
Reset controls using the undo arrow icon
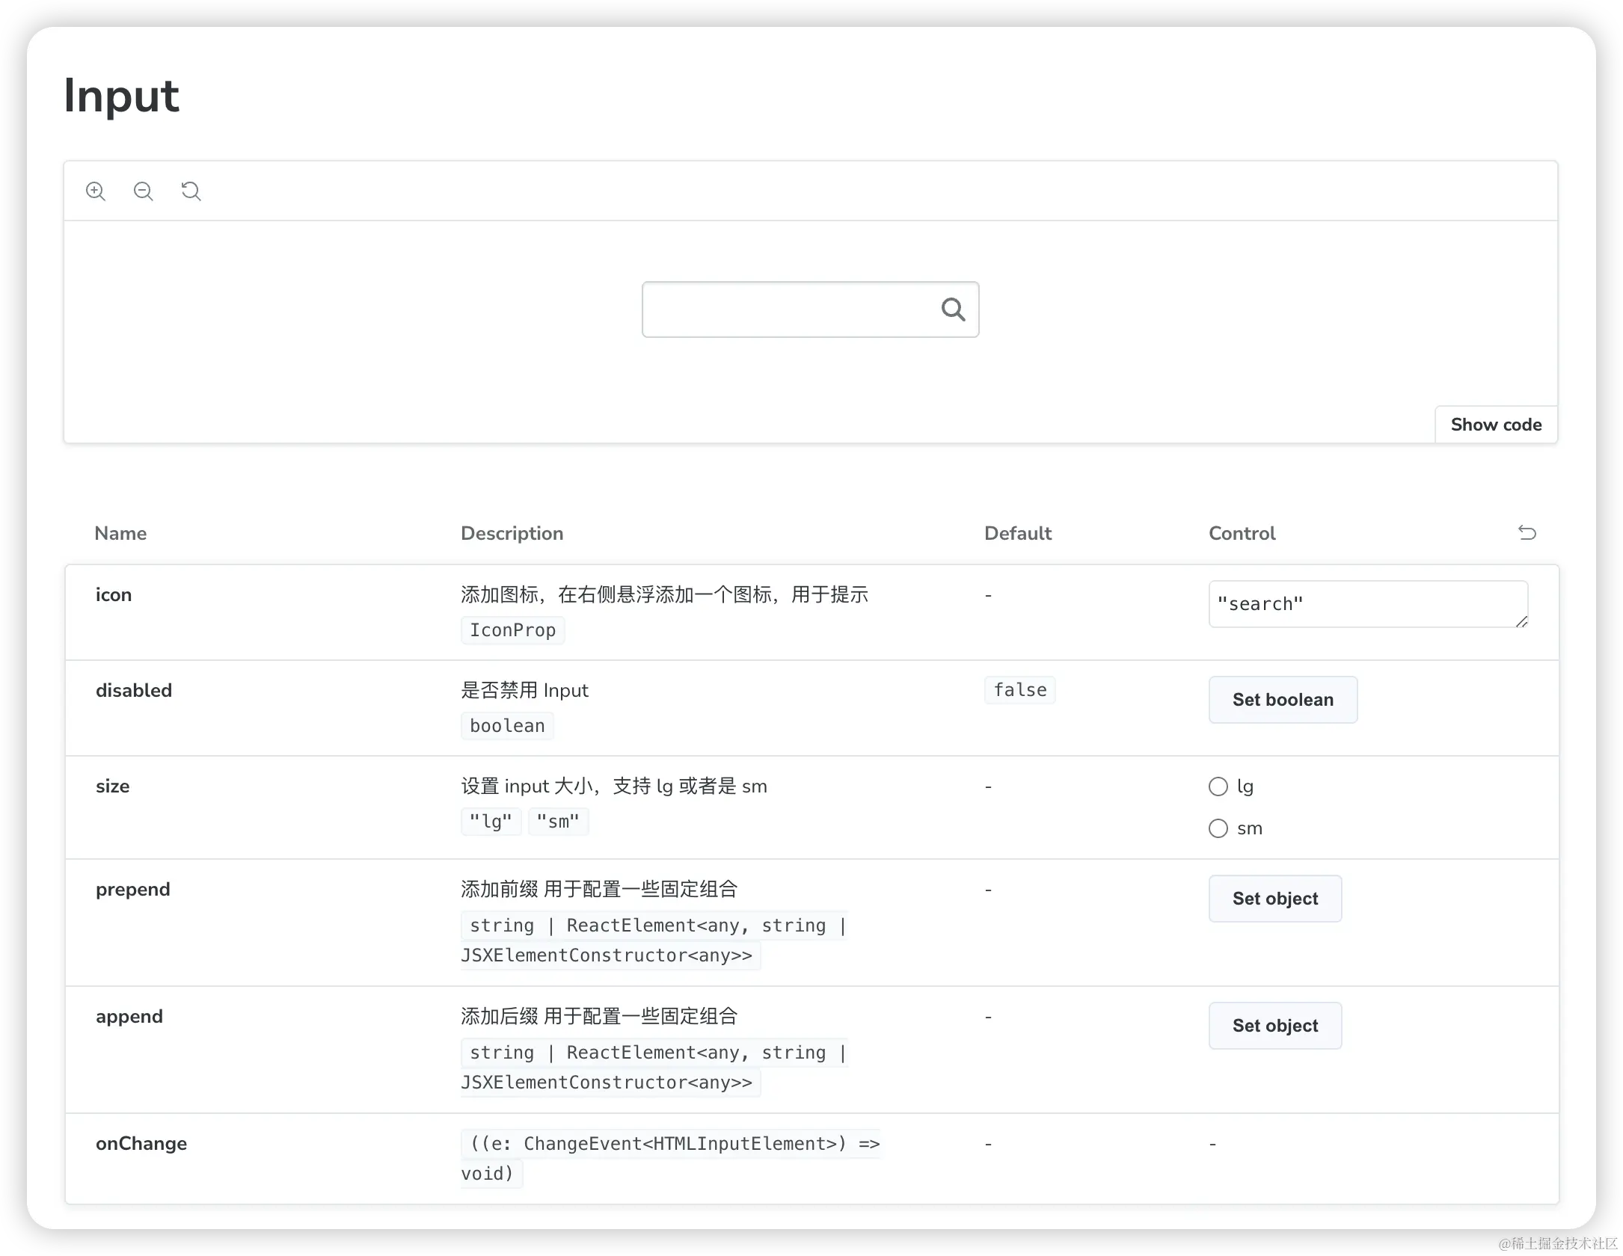pos(1527,533)
